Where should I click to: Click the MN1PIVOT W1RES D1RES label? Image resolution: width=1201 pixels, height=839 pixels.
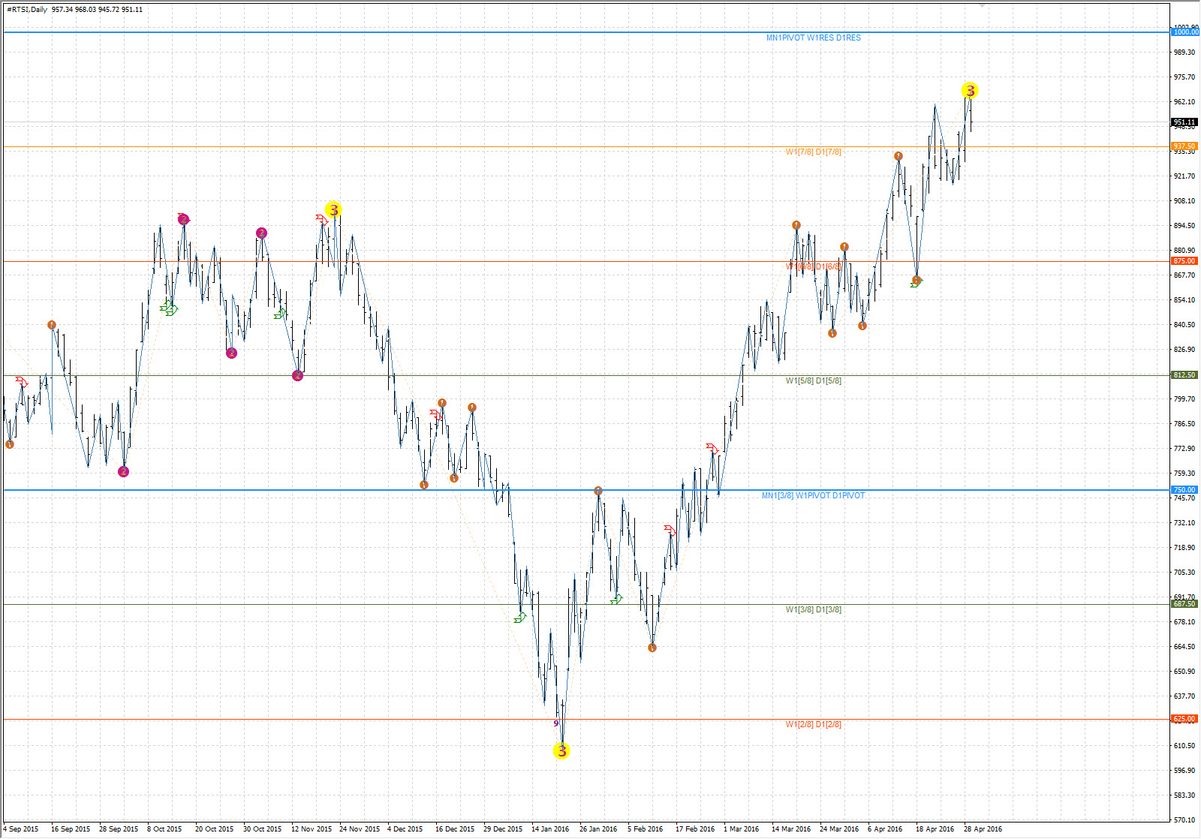coord(813,38)
